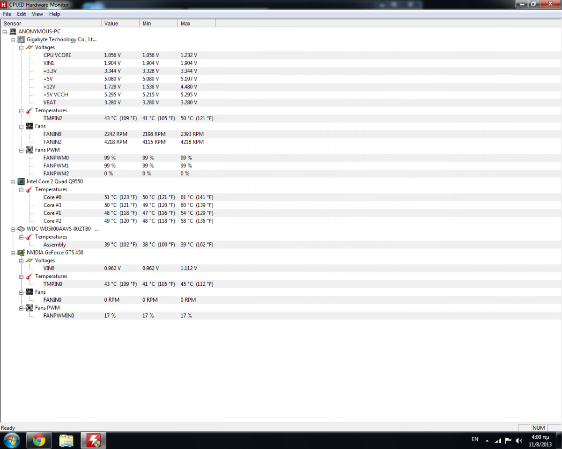Click the taskbar clock showing 4:00
The width and height of the screenshot is (562, 449).
(x=540, y=440)
